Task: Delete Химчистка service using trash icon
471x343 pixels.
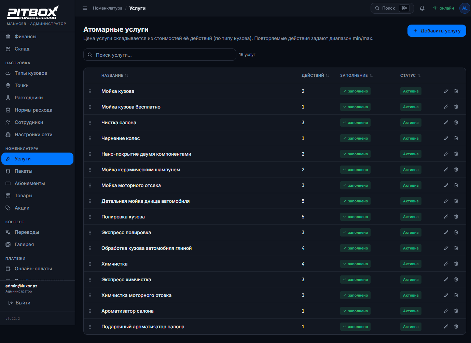Action: coord(456,264)
